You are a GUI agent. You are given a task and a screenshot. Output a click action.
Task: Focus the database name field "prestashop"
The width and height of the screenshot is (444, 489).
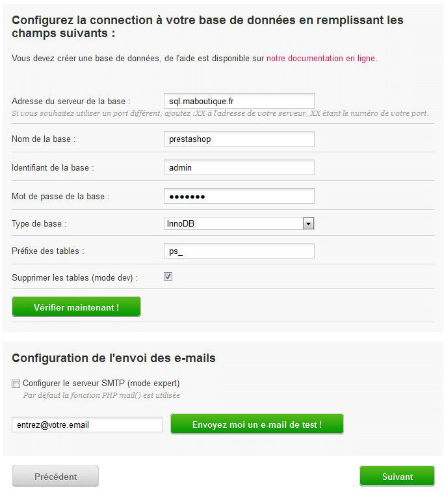click(x=239, y=139)
